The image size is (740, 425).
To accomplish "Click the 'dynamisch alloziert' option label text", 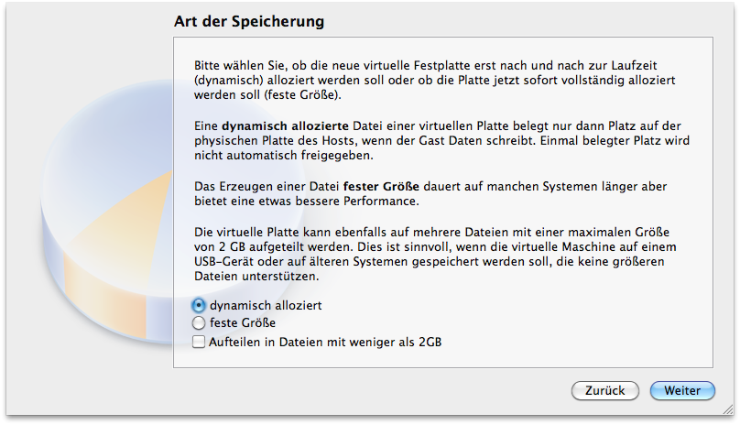I will (x=266, y=305).
